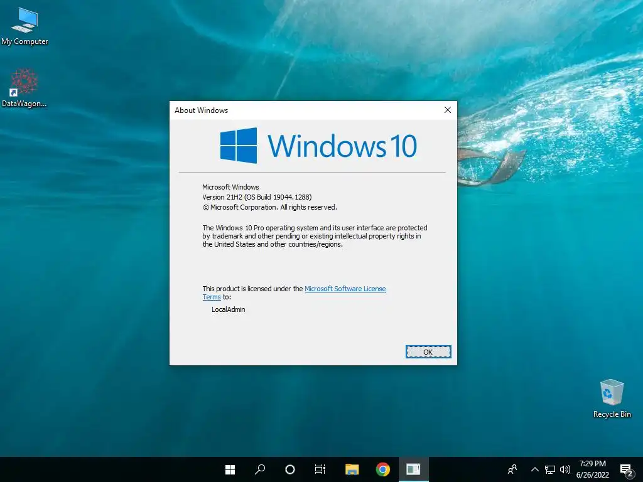
Task: Close the About Windows dialog
Action: [x=447, y=110]
